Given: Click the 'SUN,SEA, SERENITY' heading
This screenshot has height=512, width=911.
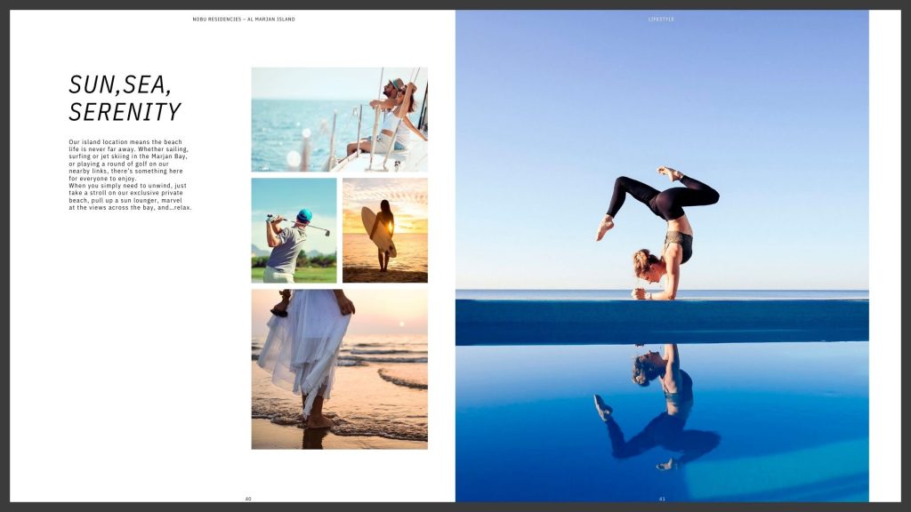Looking at the screenshot, I should [125, 98].
